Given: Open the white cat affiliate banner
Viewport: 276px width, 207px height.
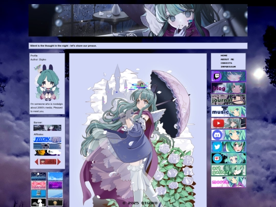Looking at the screenshot, I should click(48, 146).
